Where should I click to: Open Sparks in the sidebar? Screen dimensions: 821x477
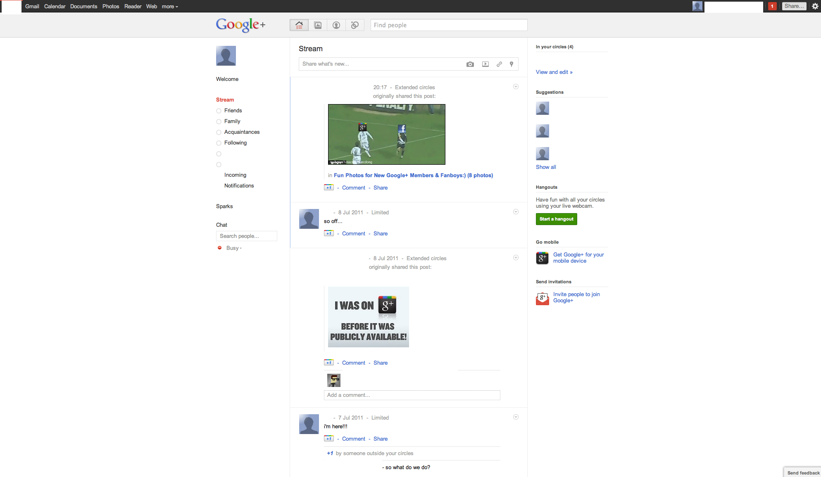coord(224,206)
